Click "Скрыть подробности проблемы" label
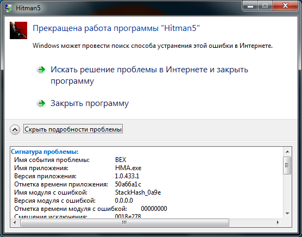Viewport: 302px width, 237px height. tap(73, 129)
